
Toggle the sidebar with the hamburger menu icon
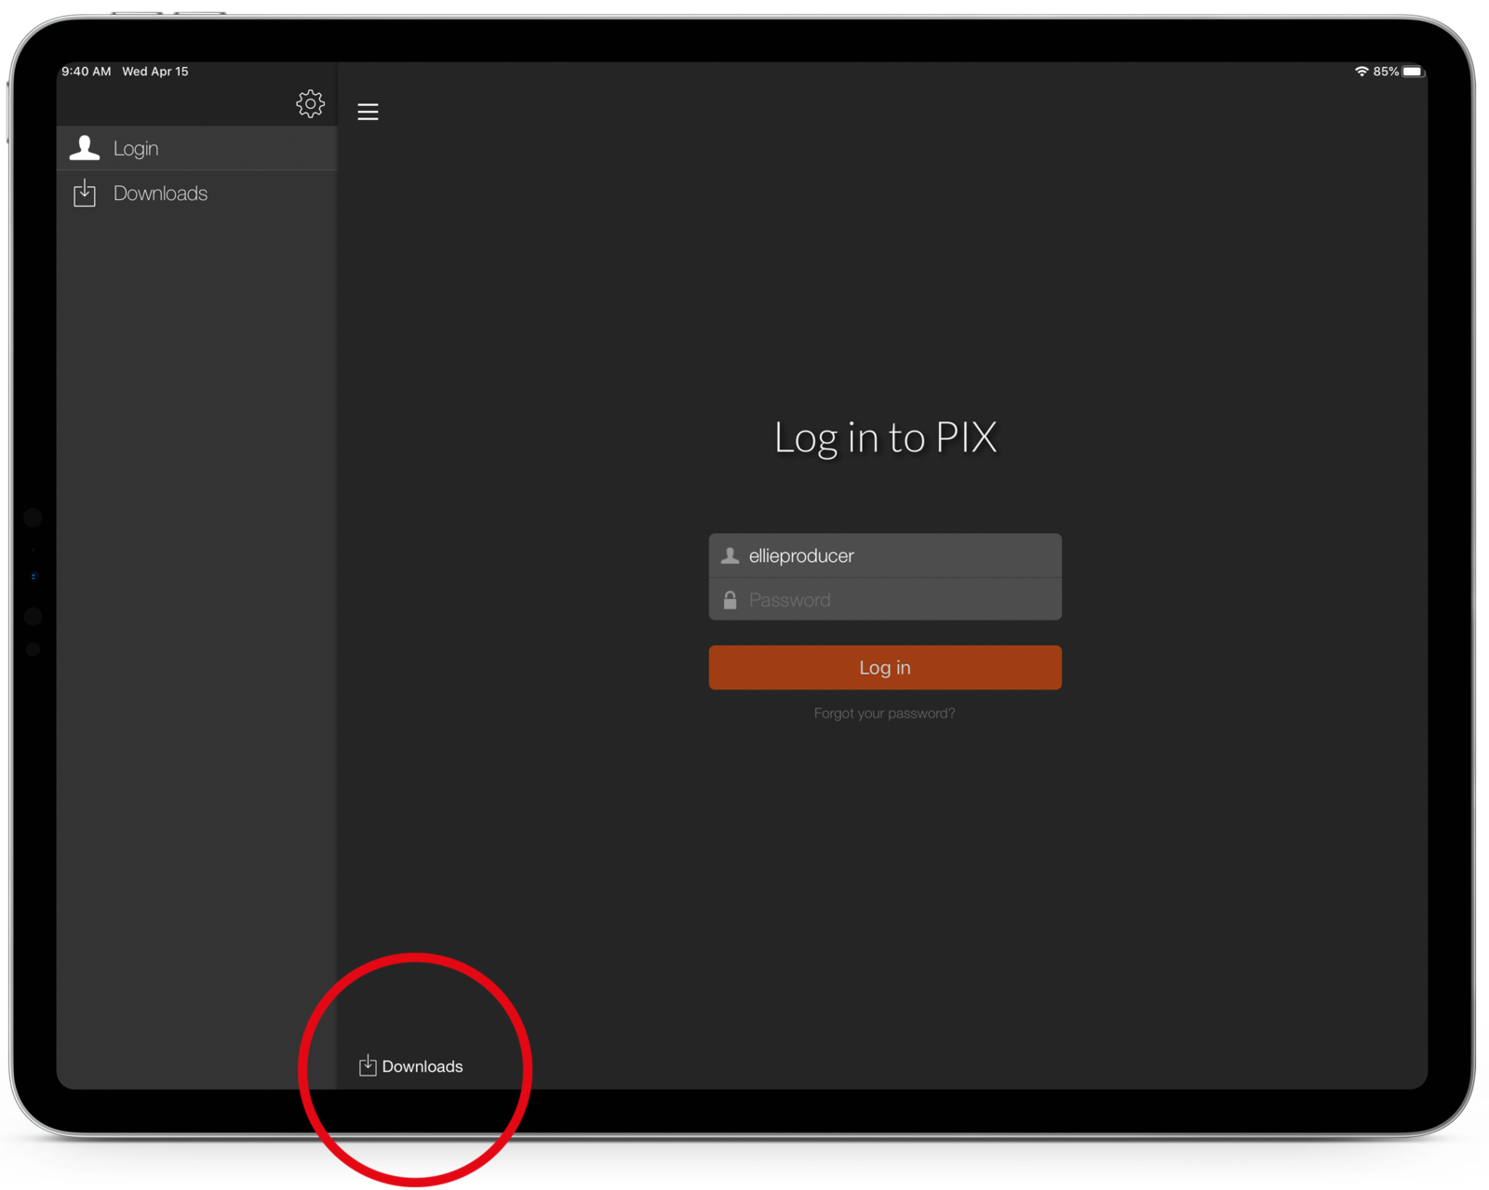point(368,112)
